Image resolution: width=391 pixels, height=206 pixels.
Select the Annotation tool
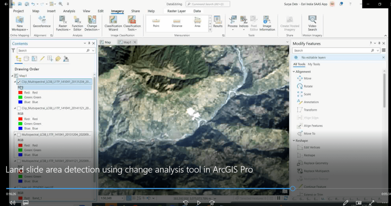coord(308,102)
